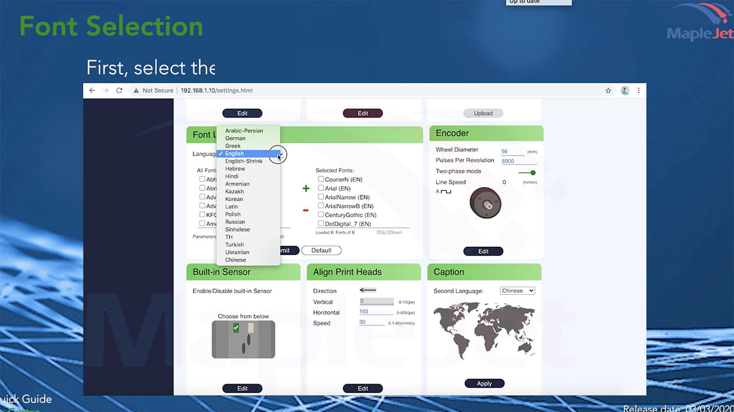Click the encoder wheel image
The height and width of the screenshot is (412, 734).
coord(485,202)
